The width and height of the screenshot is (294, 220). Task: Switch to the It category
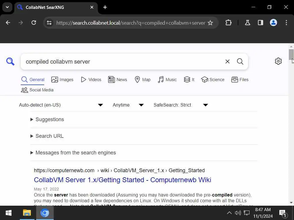point(189,80)
